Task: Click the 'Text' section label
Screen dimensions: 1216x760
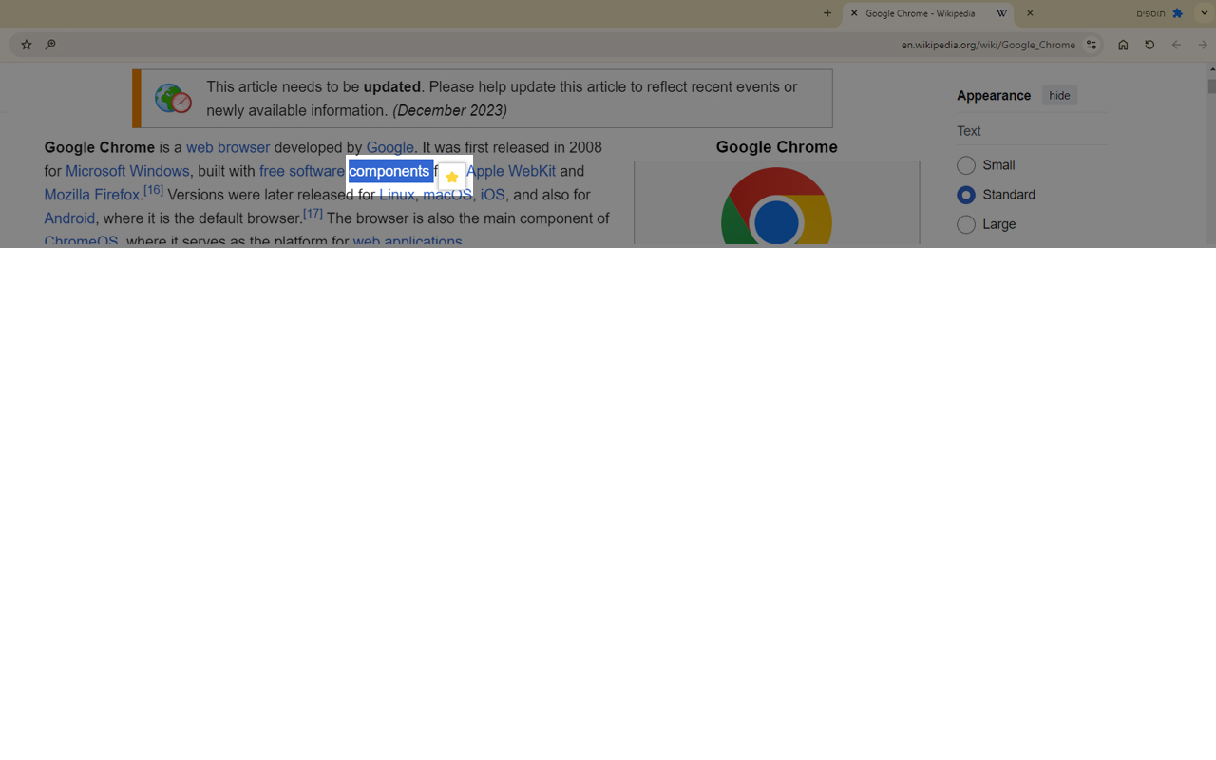Action: 969,131
